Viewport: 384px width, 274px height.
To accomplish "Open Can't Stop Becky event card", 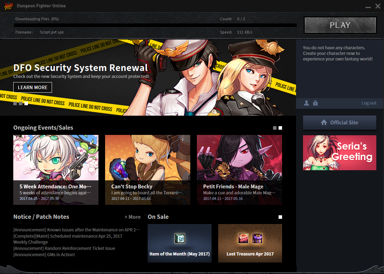I will pyautogui.click(x=147, y=170).
